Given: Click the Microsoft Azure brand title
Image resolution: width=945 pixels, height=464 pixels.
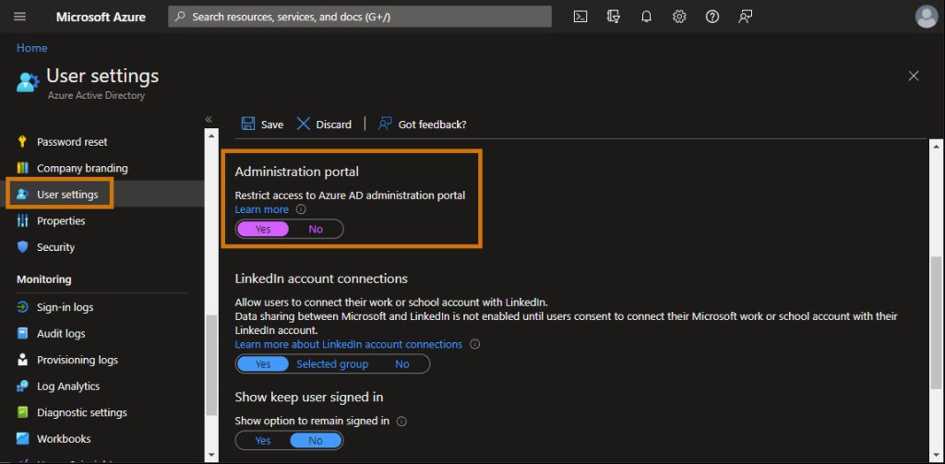Looking at the screenshot, I should coord(101,17).
